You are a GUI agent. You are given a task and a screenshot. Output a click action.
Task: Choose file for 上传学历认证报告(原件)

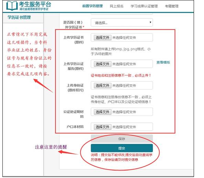[x=103, y=64]
